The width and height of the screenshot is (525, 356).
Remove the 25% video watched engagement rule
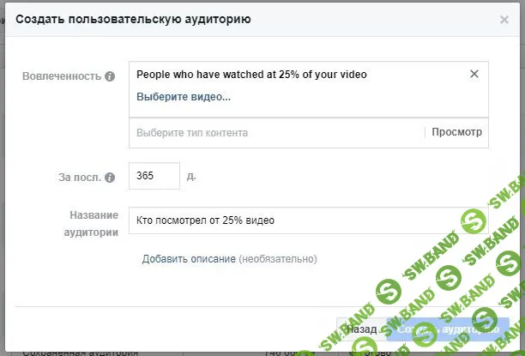[474, 74]
